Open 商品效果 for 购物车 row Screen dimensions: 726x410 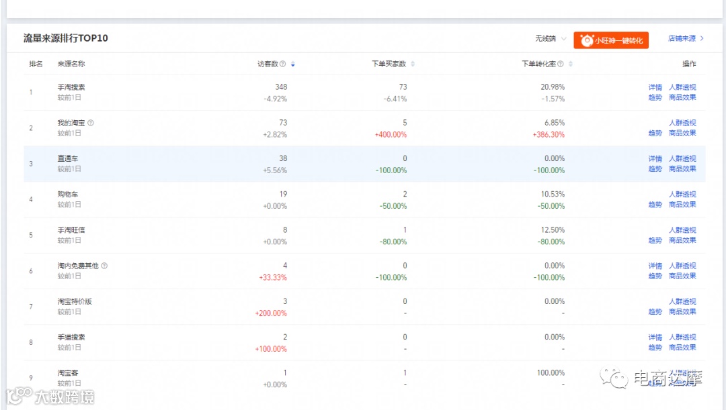(682, 204)
